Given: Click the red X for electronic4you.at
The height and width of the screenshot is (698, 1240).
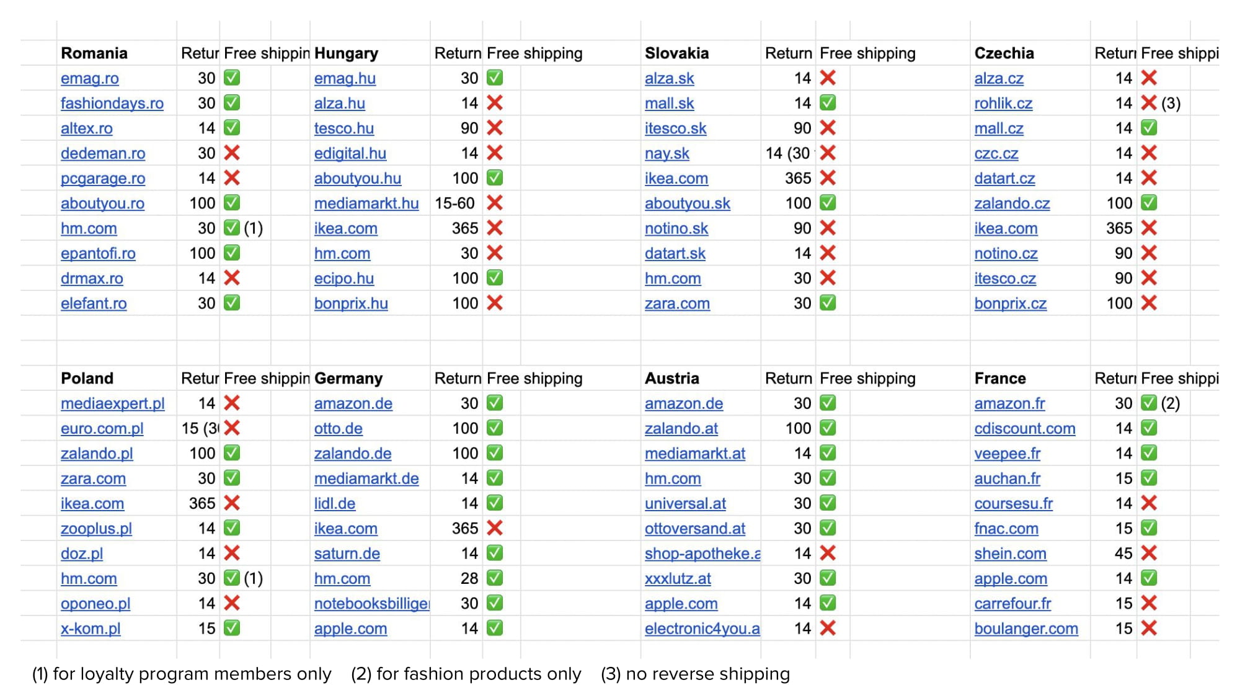Looking at the screenshot, I should pos(828,628).
